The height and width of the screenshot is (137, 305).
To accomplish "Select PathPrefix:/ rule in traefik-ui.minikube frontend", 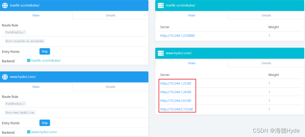I will (15, 32).
